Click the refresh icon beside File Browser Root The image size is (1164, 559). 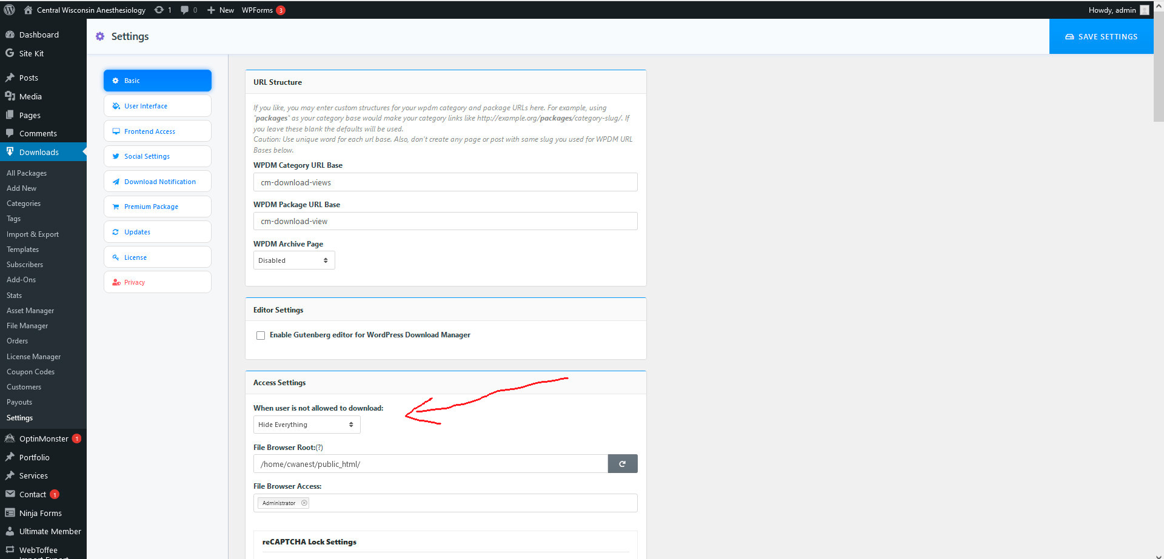(x=623, y=464)
